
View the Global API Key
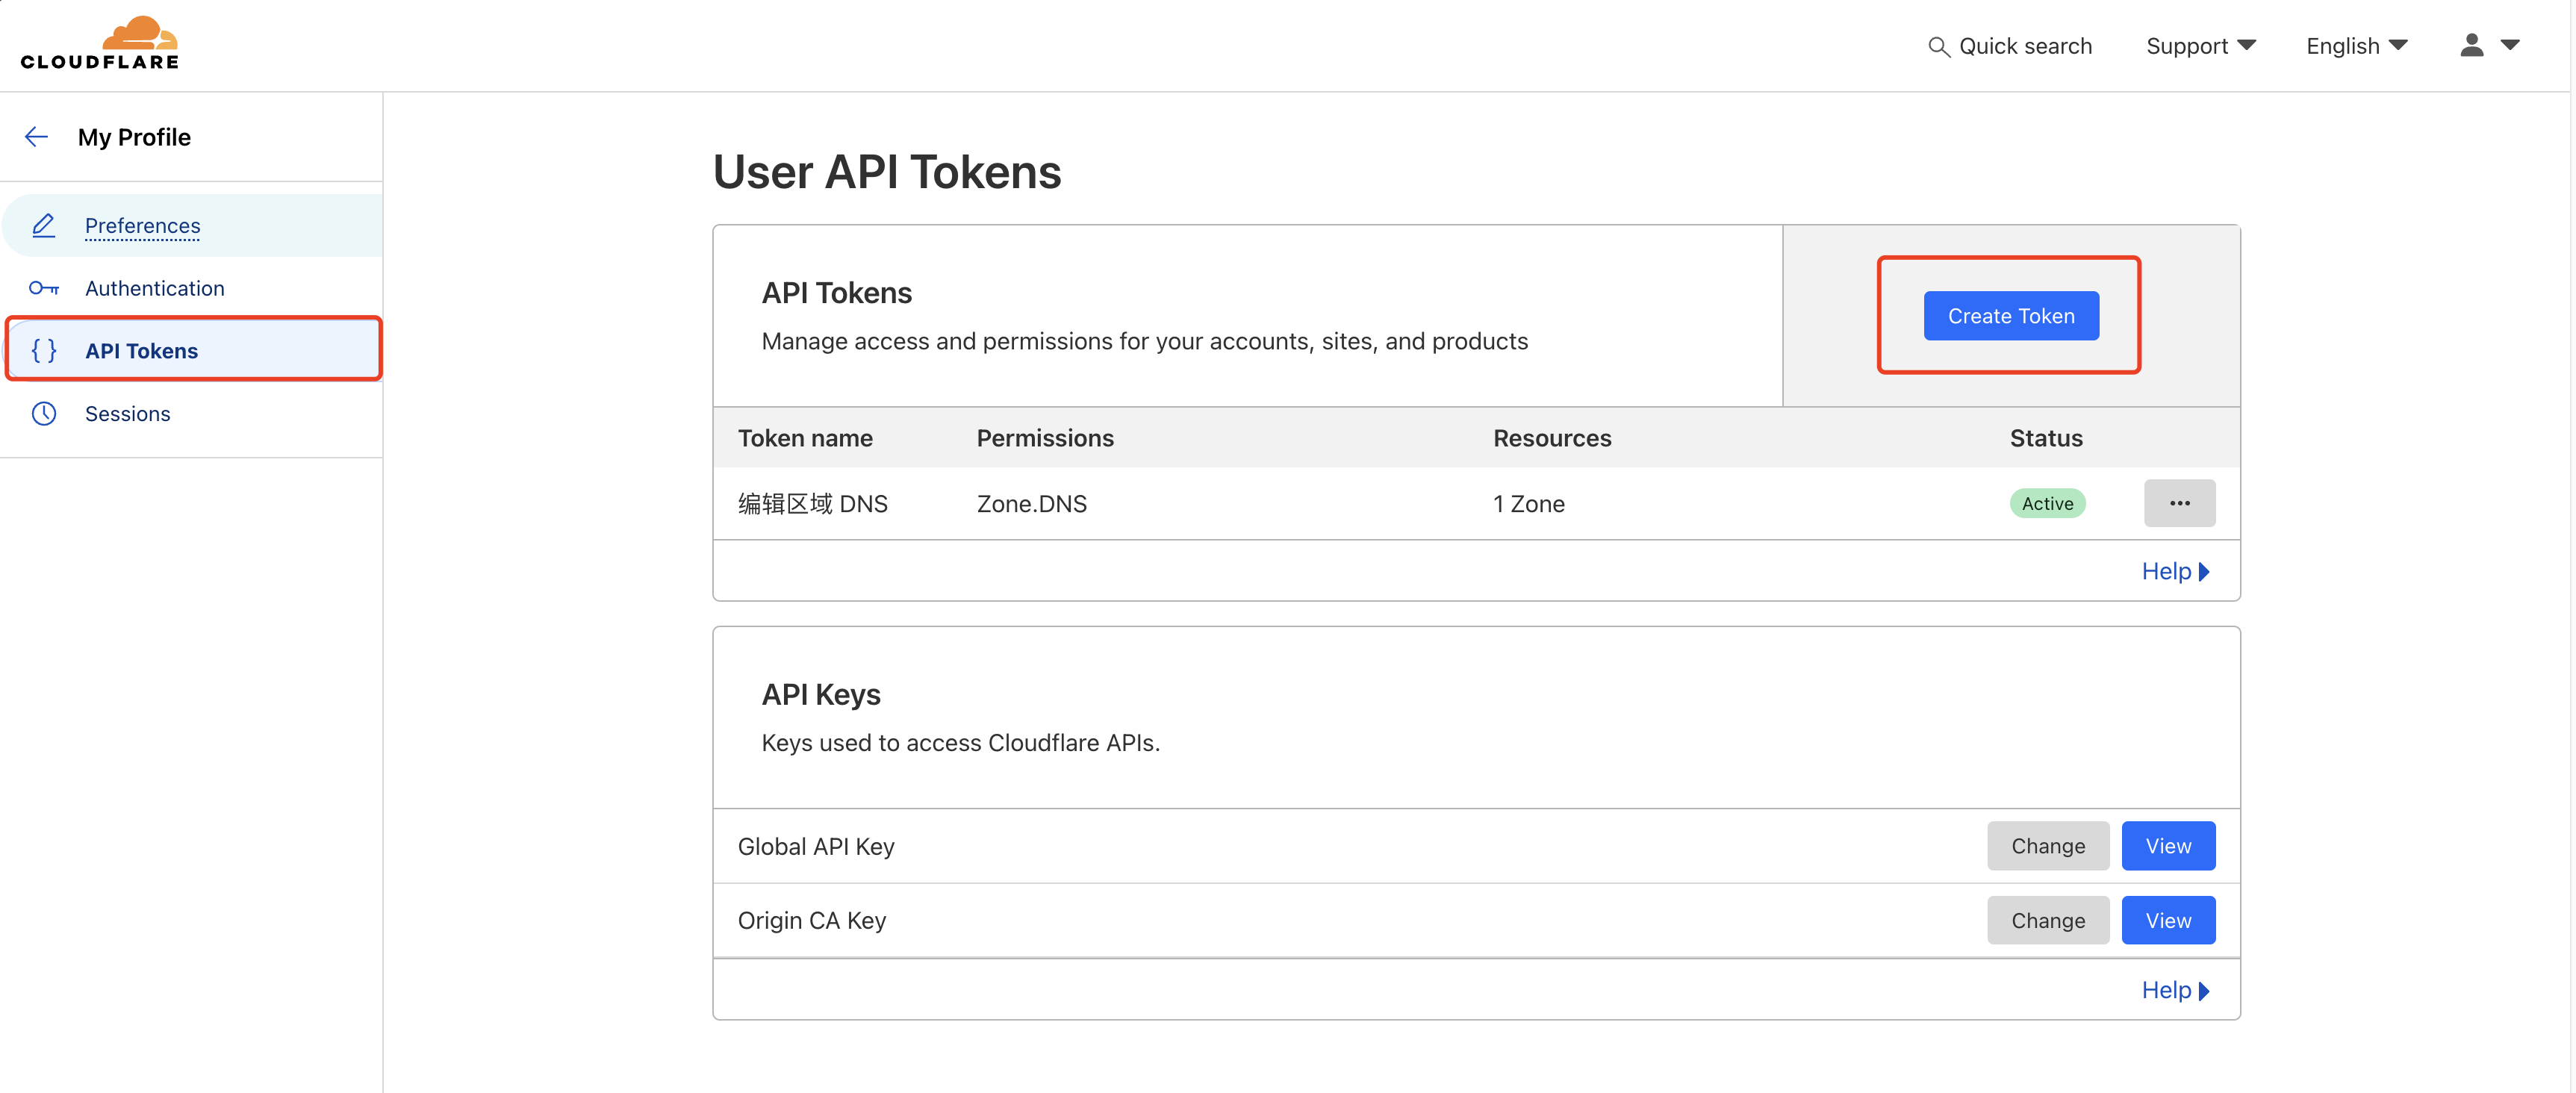point(2168,846)
